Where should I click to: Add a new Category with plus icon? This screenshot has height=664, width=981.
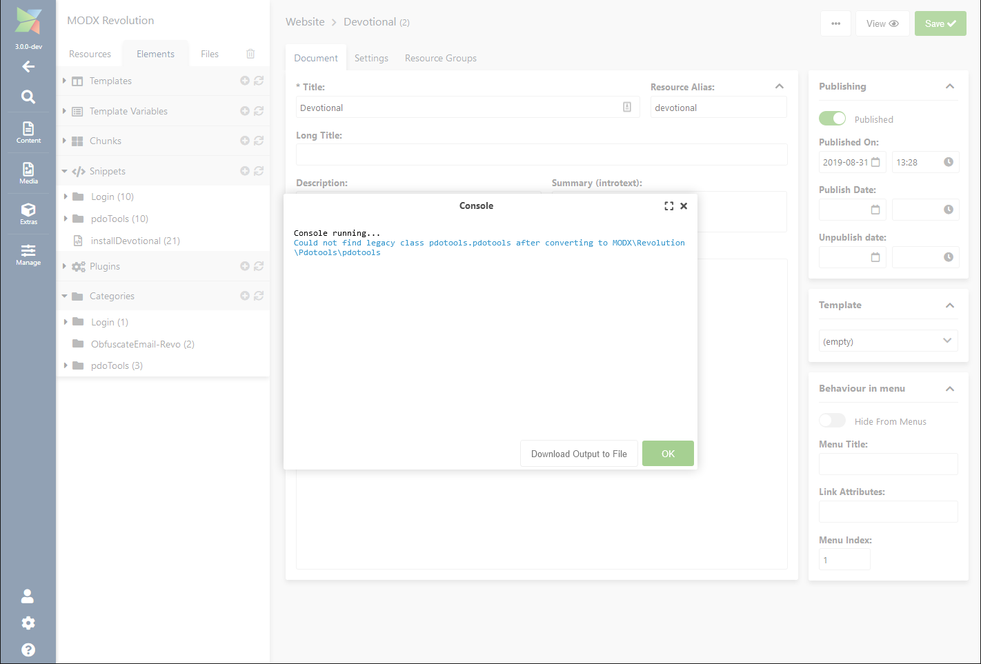point(244,296)
